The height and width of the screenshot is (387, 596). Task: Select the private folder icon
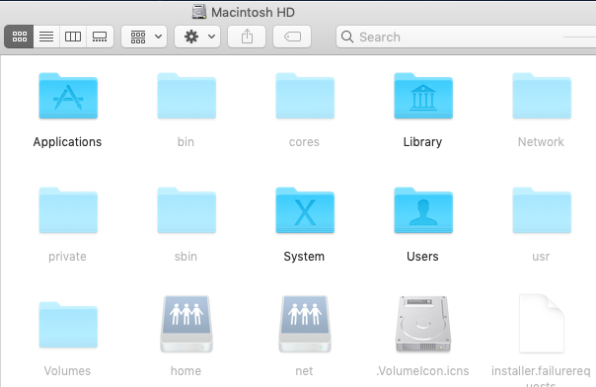(68, 210)
